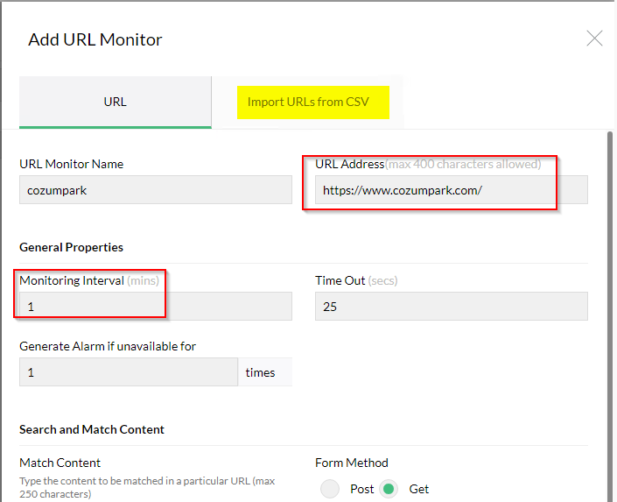Viewport: 617px width, 502px height.
Task: Switch to the URL tab
Action: point(116,102)
